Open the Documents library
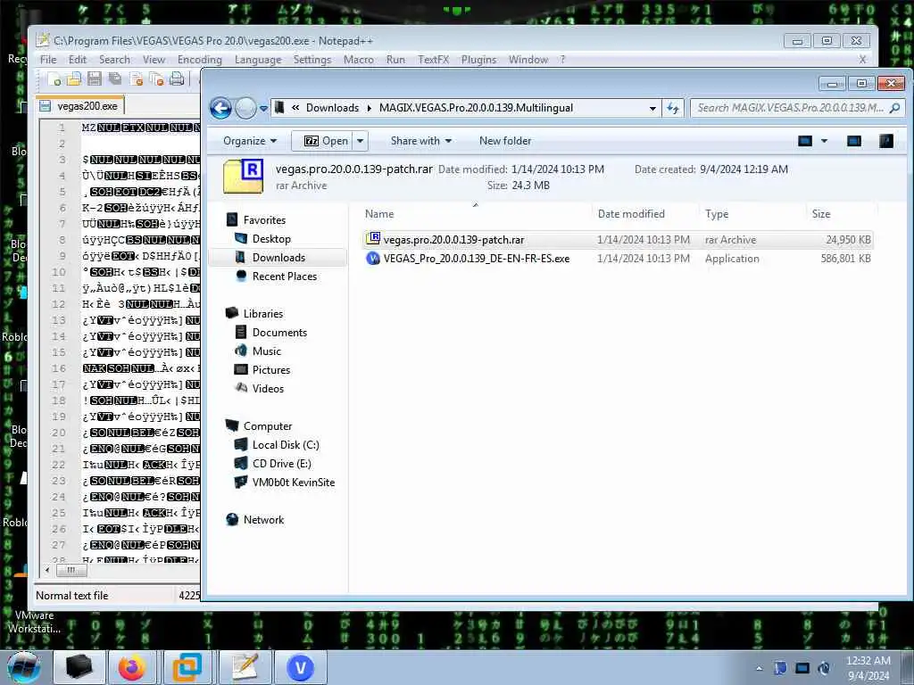Viewport: 914px width, 685px height. point(279,332)
